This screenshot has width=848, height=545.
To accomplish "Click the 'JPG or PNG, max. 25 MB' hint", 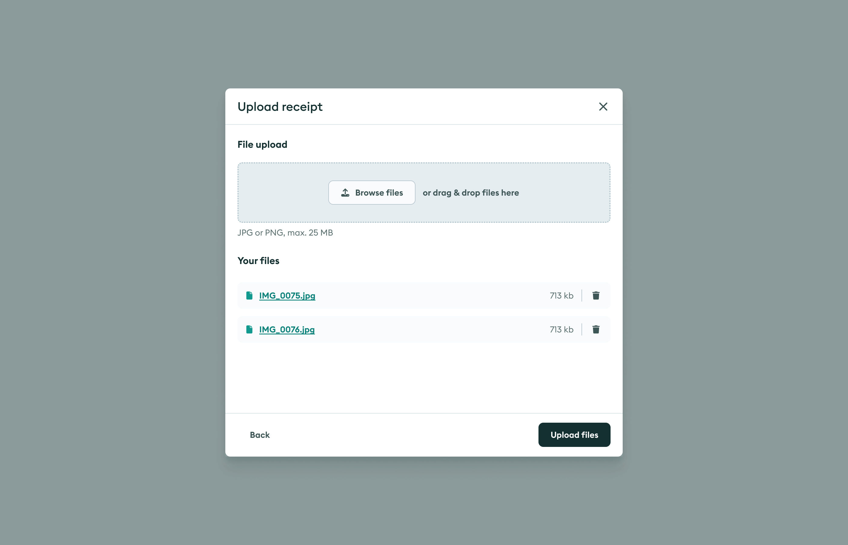I will pos(285,233).
